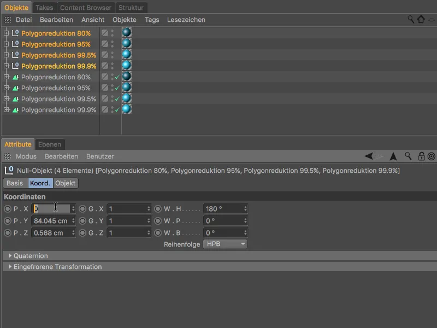The width and height of the screenshot is (437, 328).
Task: Expand Eingefrorene Transformation section
Action: (10, 267)
